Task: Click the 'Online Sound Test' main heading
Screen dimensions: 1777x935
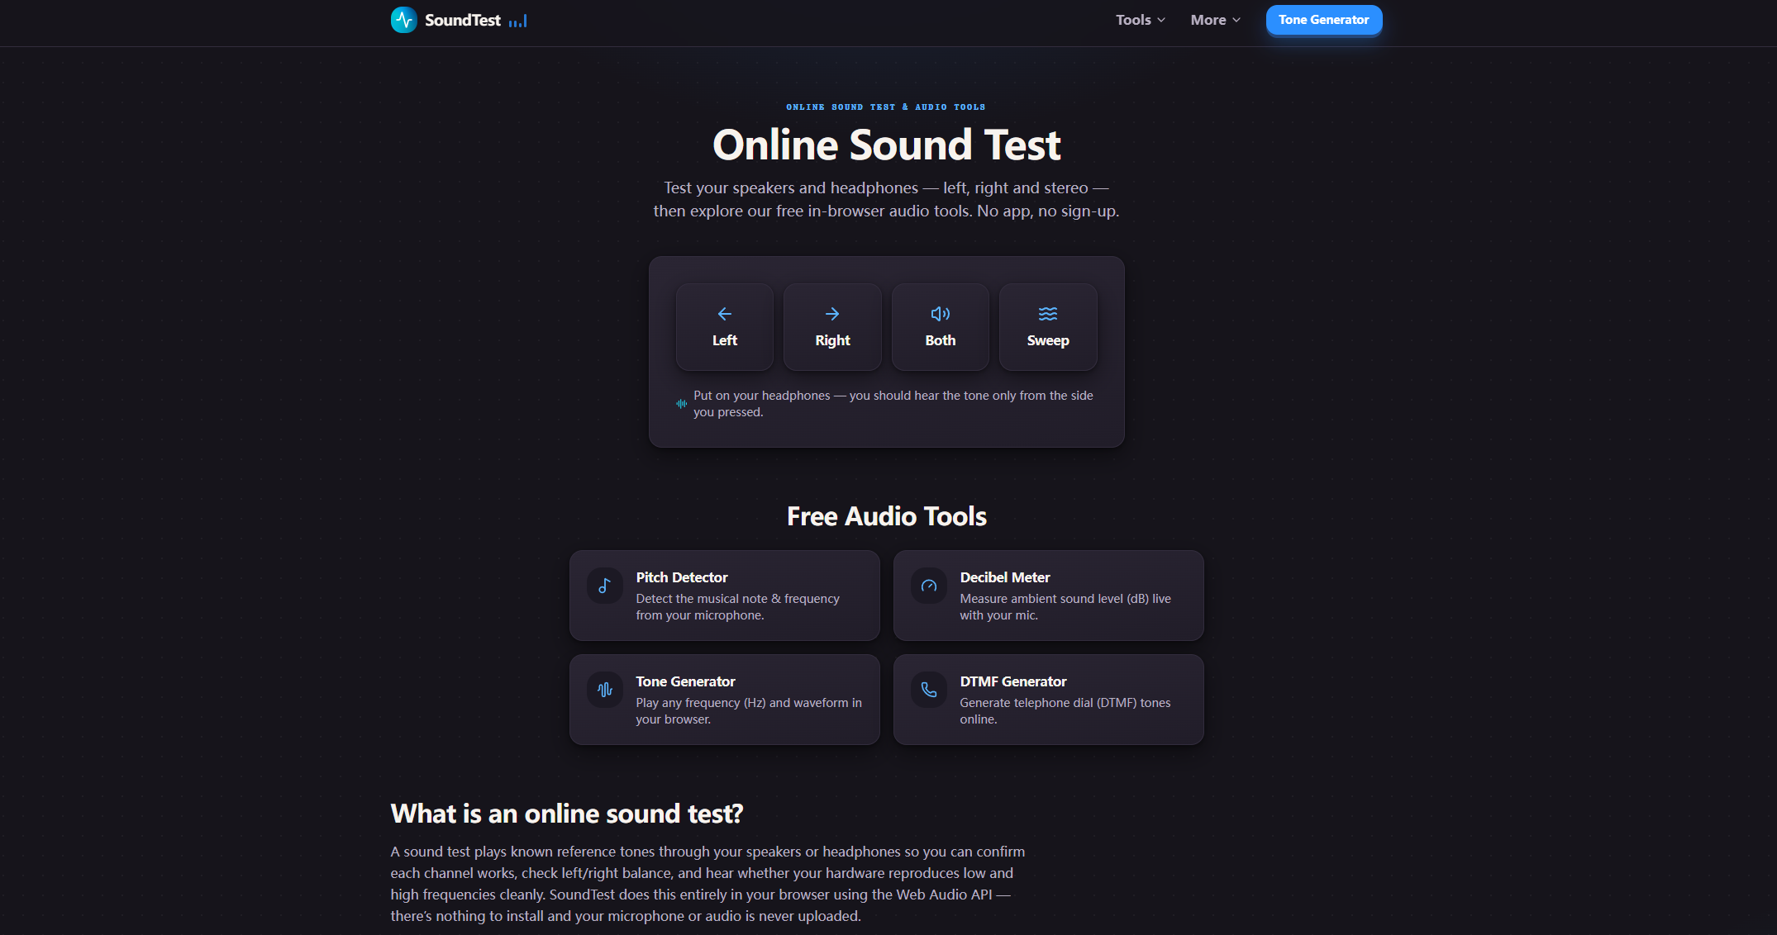Action: coord(886,145)
